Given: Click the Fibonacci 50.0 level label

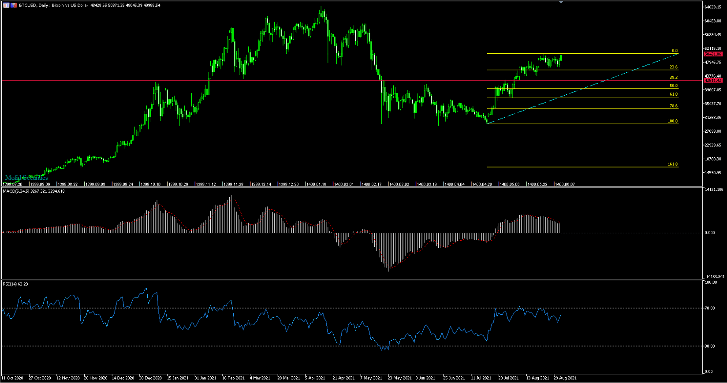Looking at the screenshot, I should (x=674, y=86).
